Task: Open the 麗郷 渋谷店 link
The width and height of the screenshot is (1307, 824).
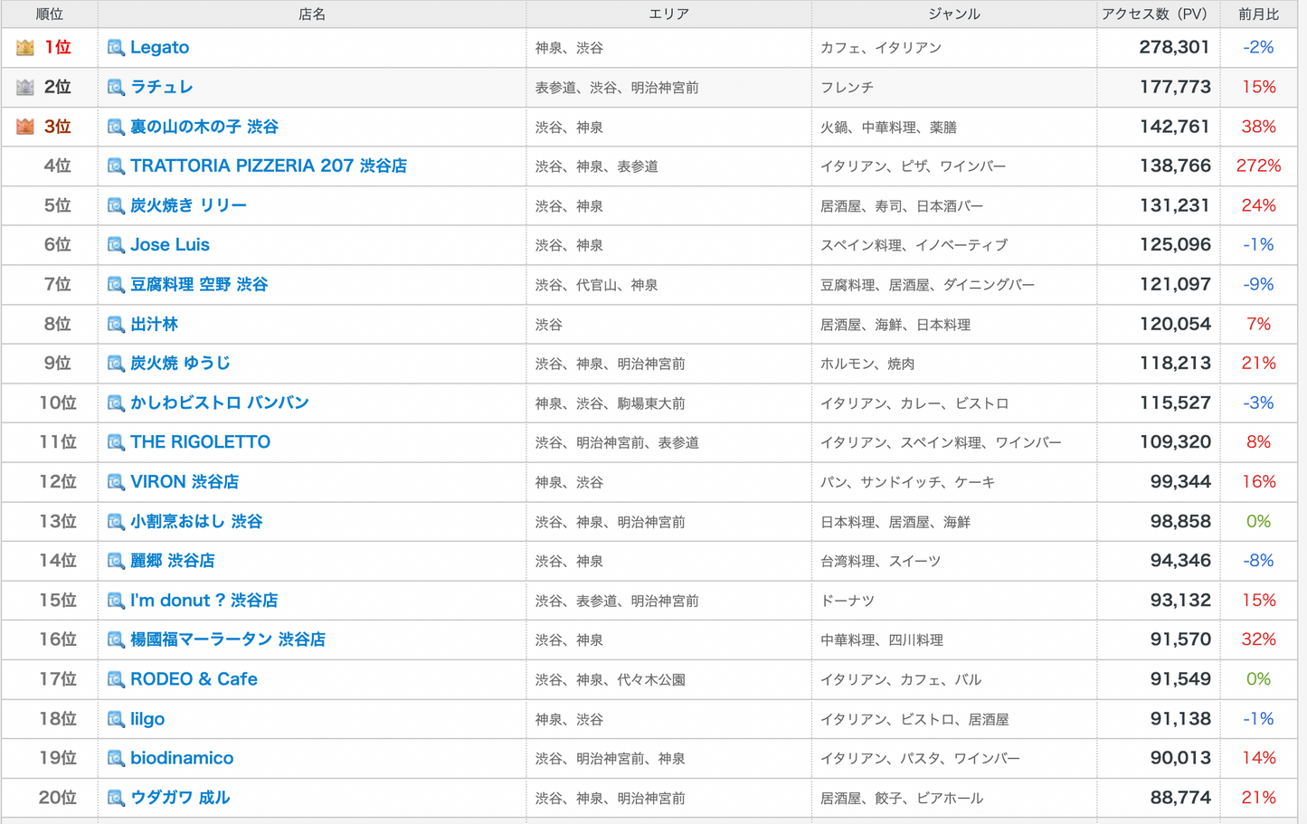Action: point(173,561)
